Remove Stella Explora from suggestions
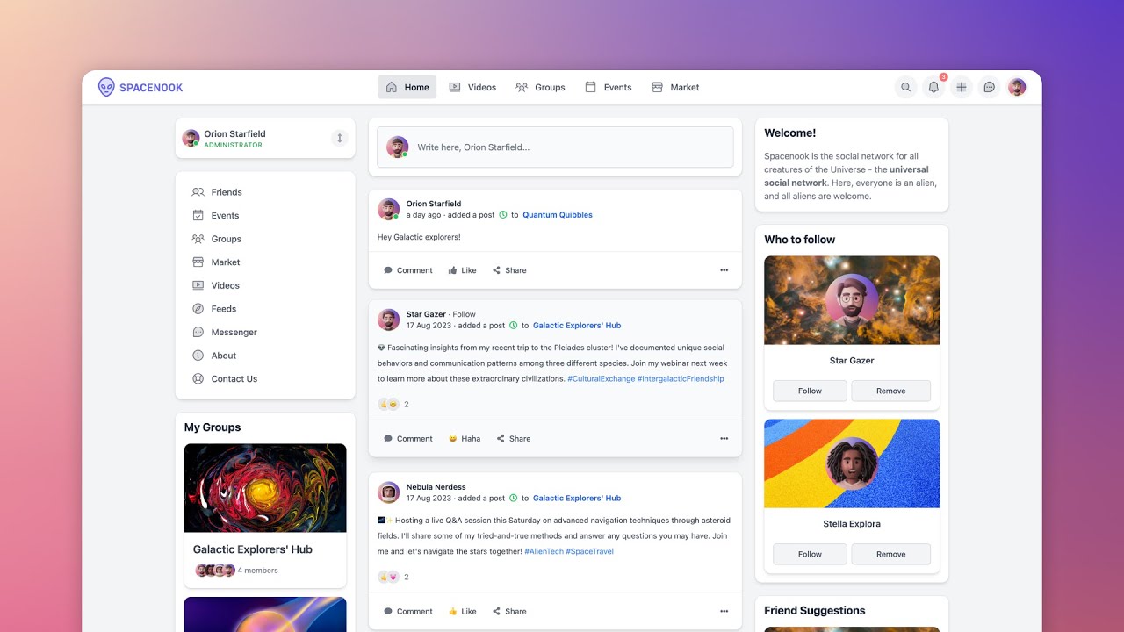This screenshot has height=632, width=1124. 890,554
